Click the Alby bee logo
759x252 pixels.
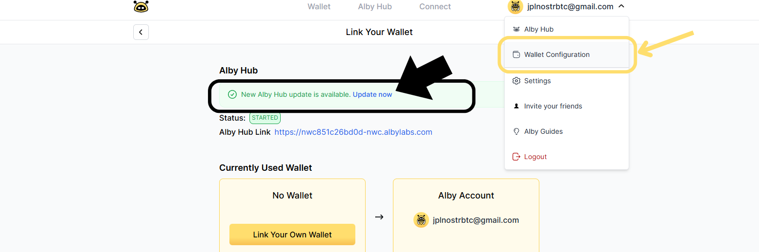coord(141,6)
